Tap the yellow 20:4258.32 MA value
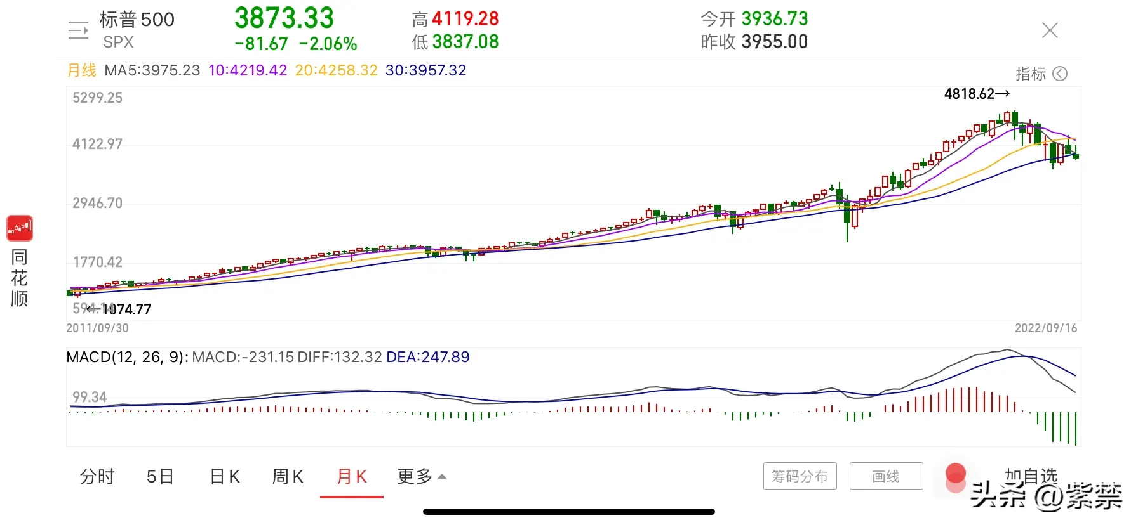 pyautogui.click(x=337, y=70)
